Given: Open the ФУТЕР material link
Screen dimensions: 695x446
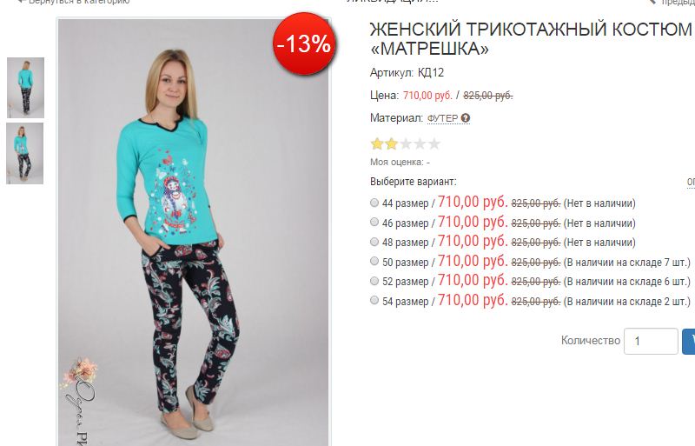Looking at the screenshot, I should tap(442, 118).
